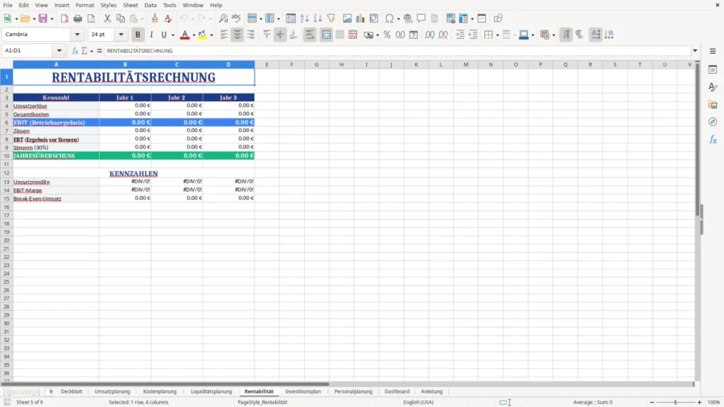Click the Increase Indent icon
This screenshot has width=724, height=407.
(460, 35)
